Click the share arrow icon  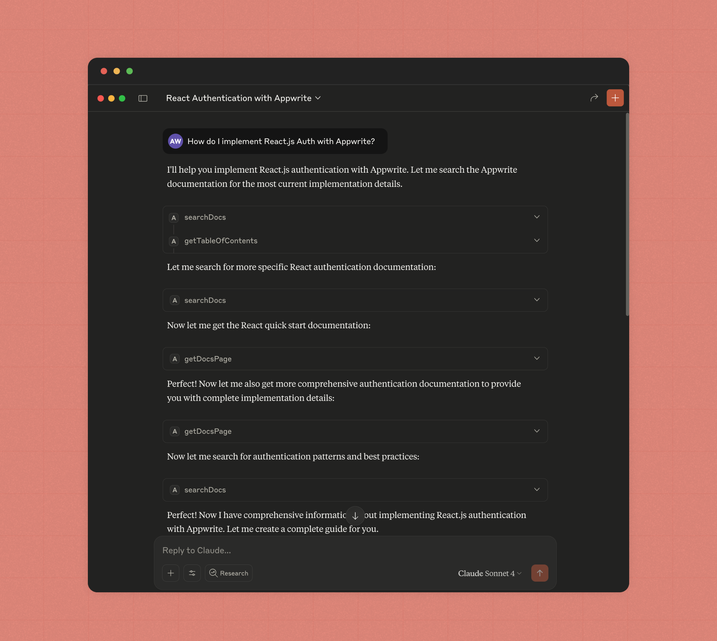coord(594,97)
